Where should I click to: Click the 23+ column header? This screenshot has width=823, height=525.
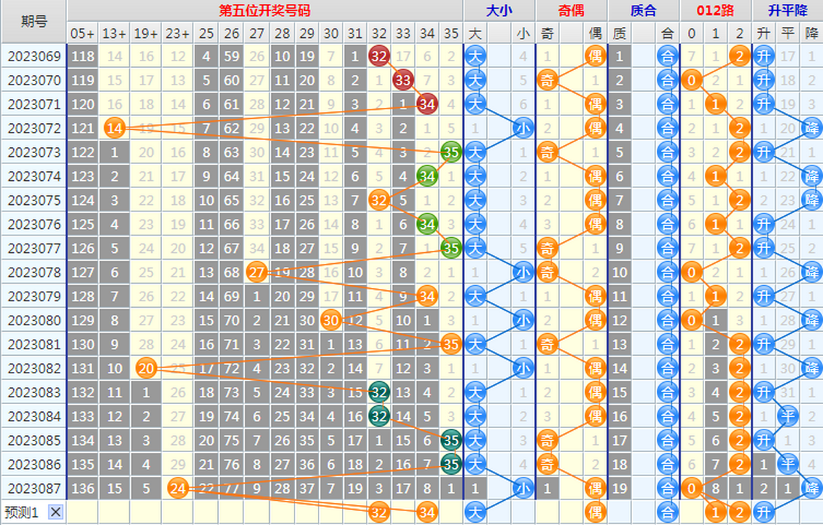(x=178, y=34)
